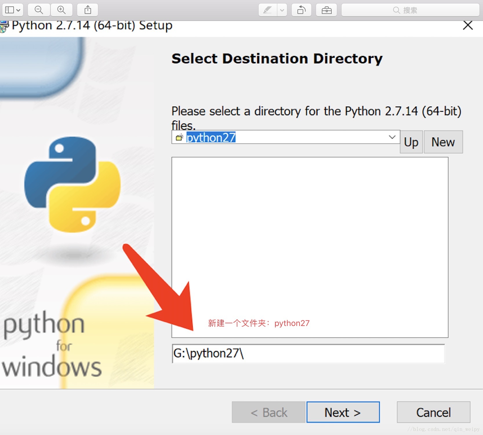Click the Python setup title bar icon
The image size is (483, 435).
(x=4, y=27)
